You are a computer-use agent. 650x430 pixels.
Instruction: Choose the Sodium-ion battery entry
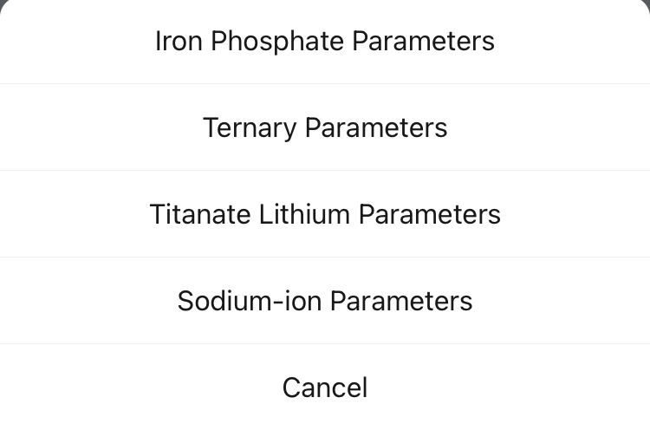click(325, 301)
